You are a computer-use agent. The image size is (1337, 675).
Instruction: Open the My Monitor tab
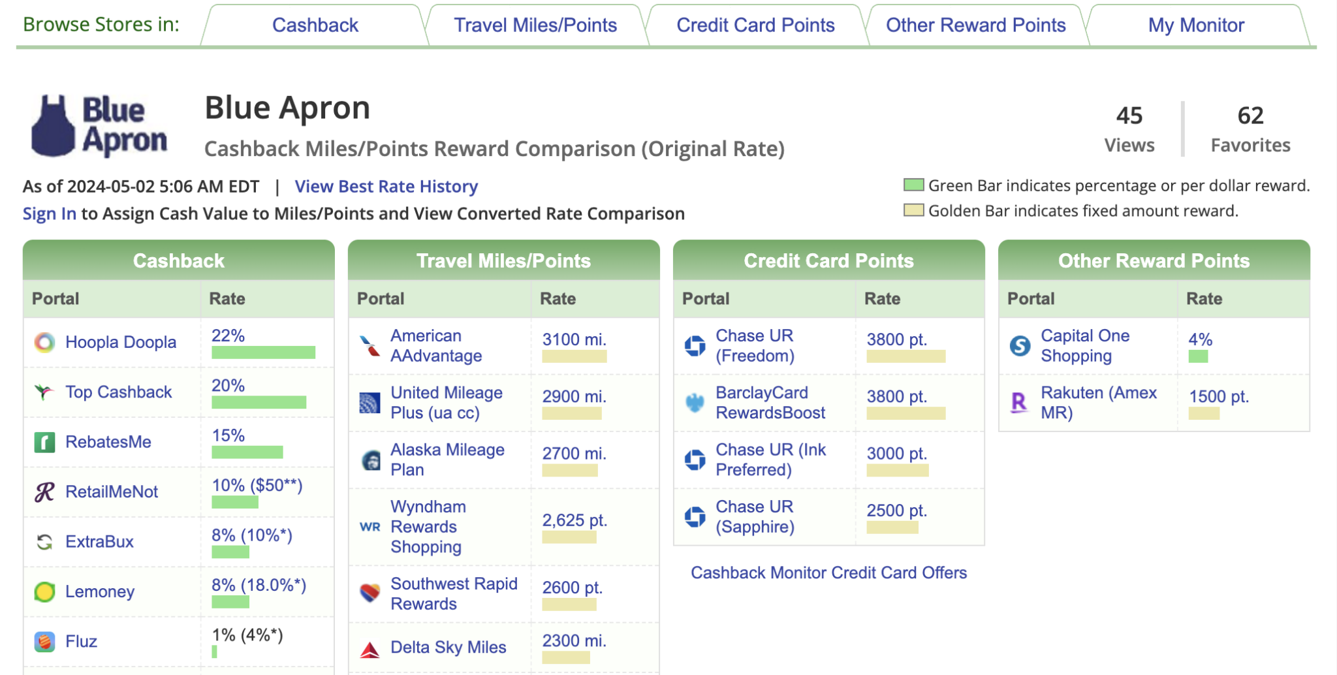1196,25
